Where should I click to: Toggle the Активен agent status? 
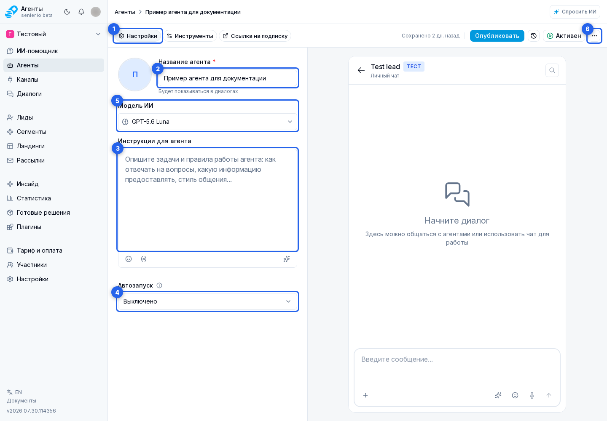[x=564, y=36]
